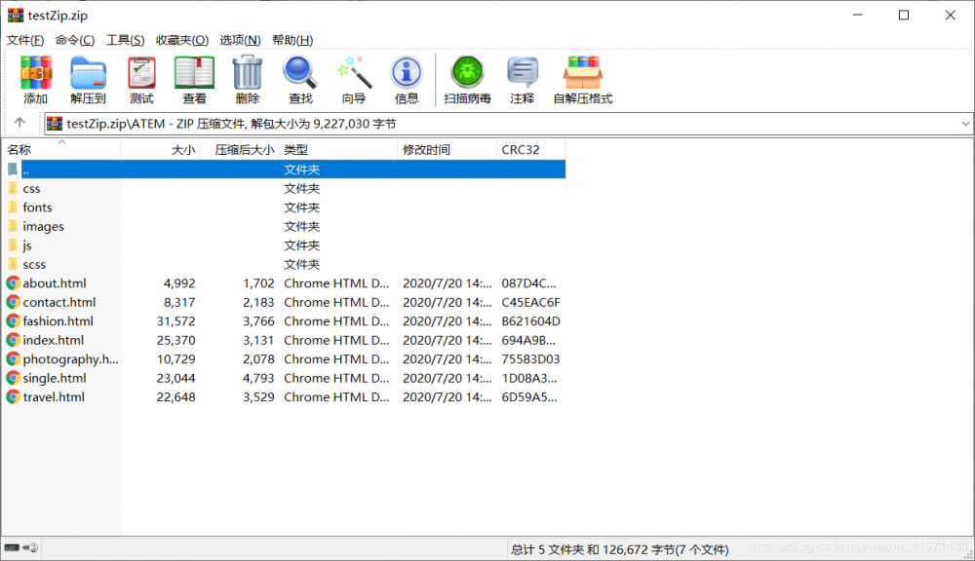Navigate up using the up-arrow button
The image size is (975, 561).
[x=19, y=123]
